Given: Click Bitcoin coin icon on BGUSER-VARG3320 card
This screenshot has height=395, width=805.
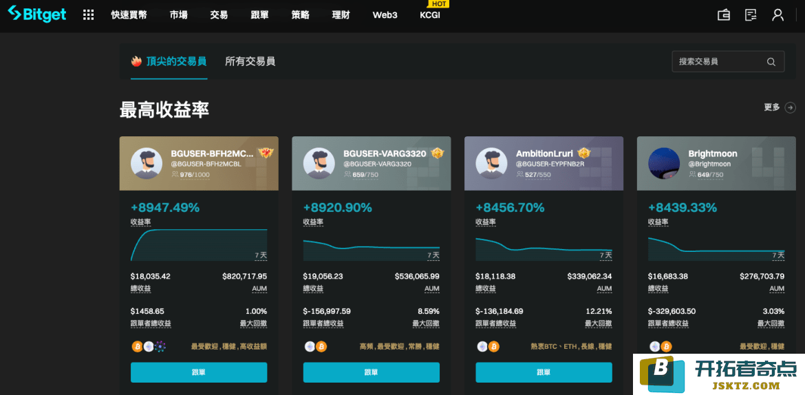Looking at the screenshot, I should point(321,347).
